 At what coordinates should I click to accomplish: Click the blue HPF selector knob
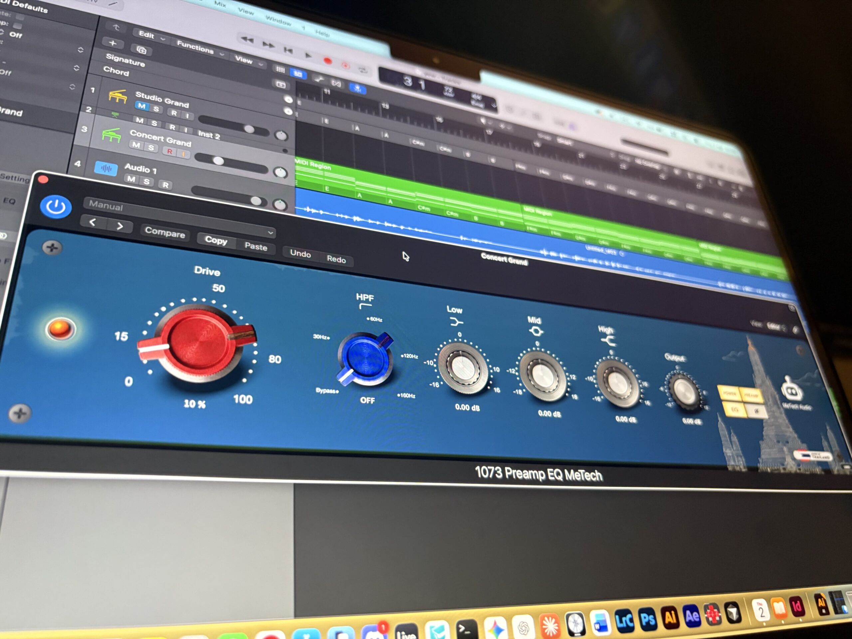pos(365,358)
